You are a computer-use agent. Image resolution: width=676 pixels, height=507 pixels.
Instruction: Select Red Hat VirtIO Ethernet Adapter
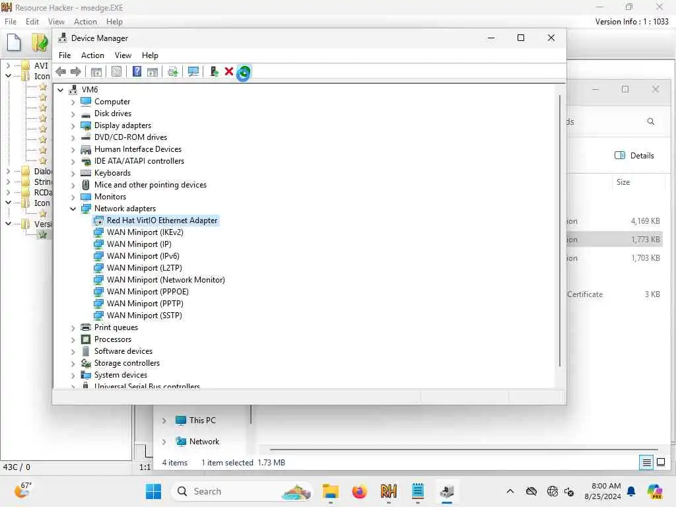click(162, 220)
